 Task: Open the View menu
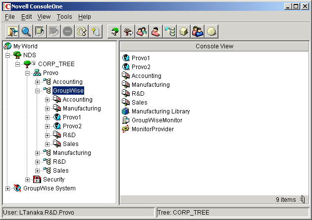click(44, 17)
